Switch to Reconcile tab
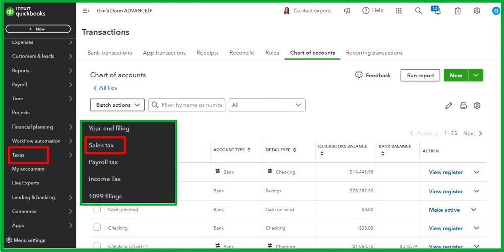 tap(242, 53)
